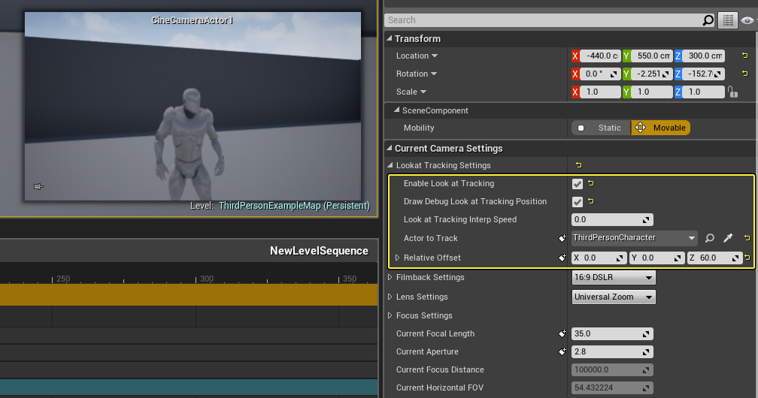
Task: Open the Filmback 16:9 DSLR preset dropdown
Action: tap(614, 278)
